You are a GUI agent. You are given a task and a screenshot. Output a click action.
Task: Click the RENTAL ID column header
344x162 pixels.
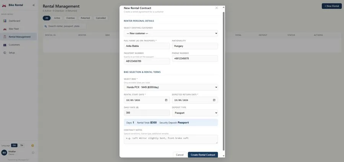tap(50, 35)
